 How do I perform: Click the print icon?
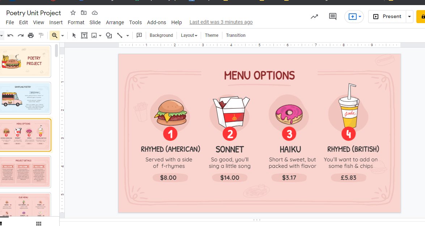click(31, 35)
